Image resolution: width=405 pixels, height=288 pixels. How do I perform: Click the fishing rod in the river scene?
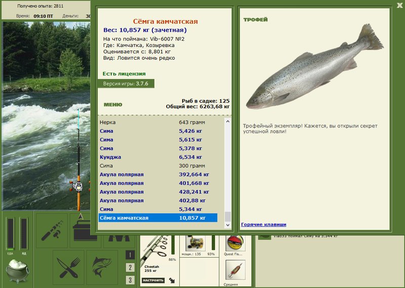pyautogui.click(x=78, y=160)
